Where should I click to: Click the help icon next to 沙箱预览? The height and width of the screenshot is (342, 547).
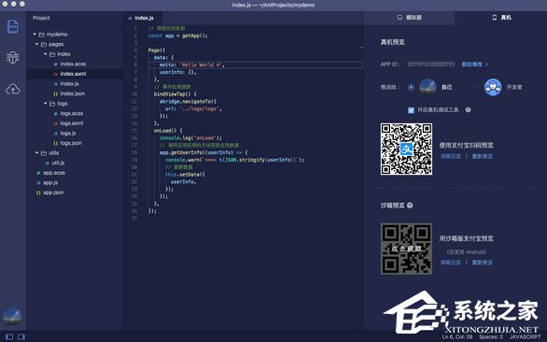click(x=410, y=206)
